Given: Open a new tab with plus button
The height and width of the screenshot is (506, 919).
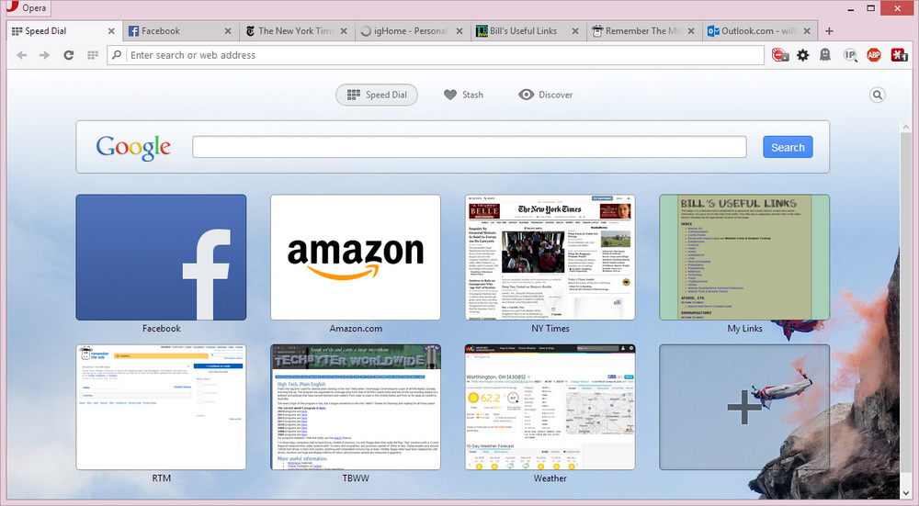Looking at the screenshot, I should [829, 31].
